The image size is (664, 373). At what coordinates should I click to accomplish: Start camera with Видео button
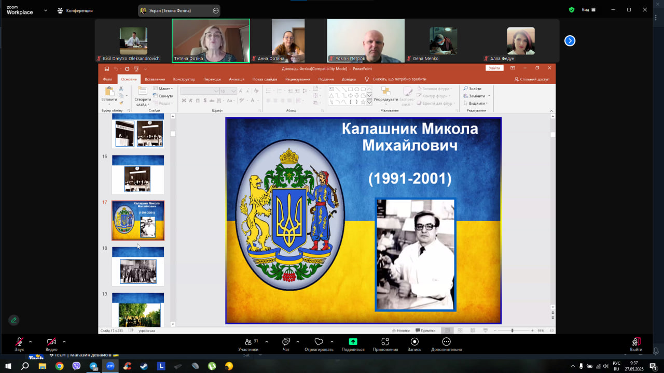tap(51, 344)
